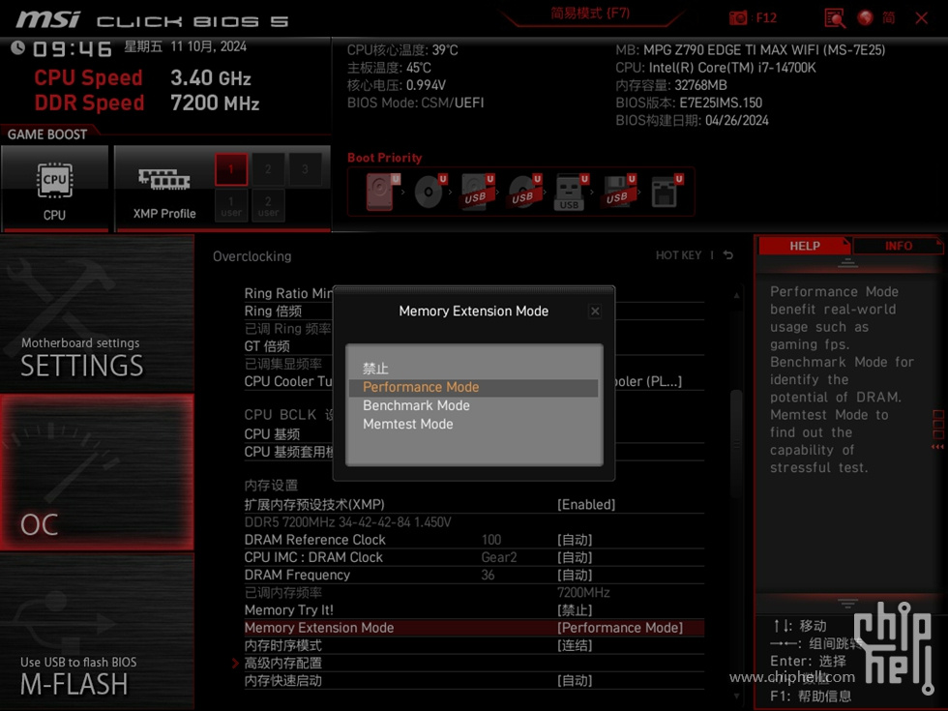Click the MSI logo
Viewport: 948px width, 711px height.
click(47, 19)
